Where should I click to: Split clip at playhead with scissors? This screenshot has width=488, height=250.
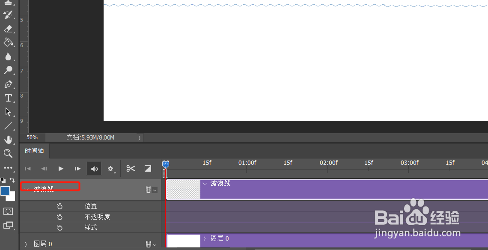tap(131, 168)
